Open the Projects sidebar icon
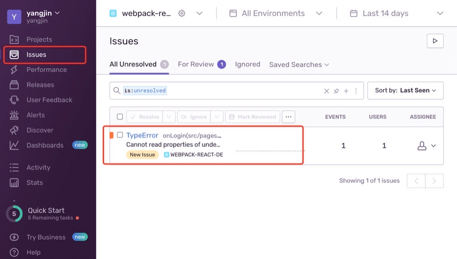Image resolution: width=457 pixels, height=259 pixels. point(14,39)
